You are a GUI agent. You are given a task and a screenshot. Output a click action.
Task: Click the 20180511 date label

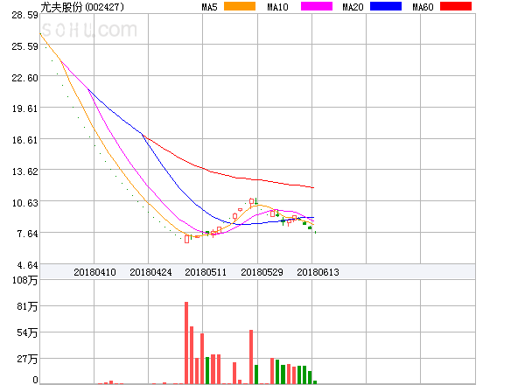pyautogui.click(x=206, y=272)
